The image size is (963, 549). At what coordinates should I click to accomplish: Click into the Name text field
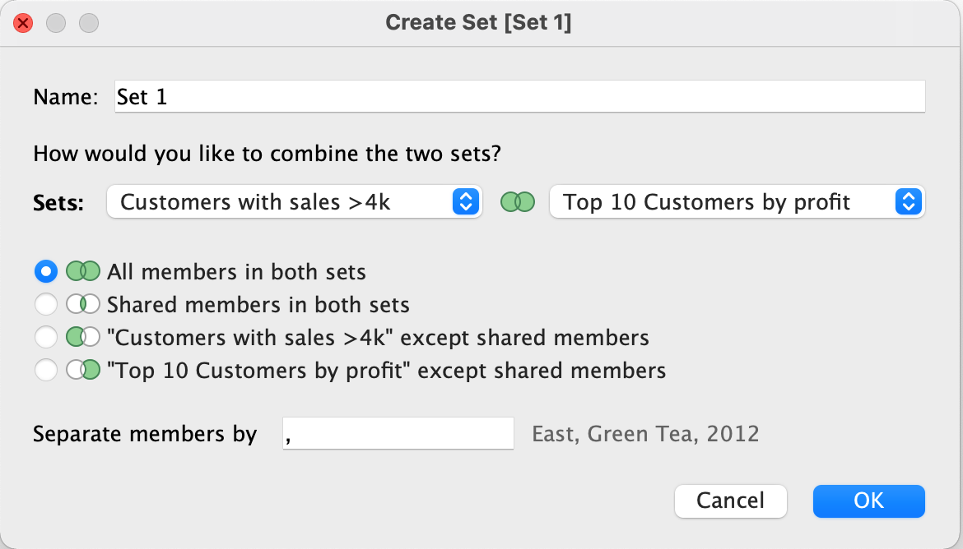point(519,97)
